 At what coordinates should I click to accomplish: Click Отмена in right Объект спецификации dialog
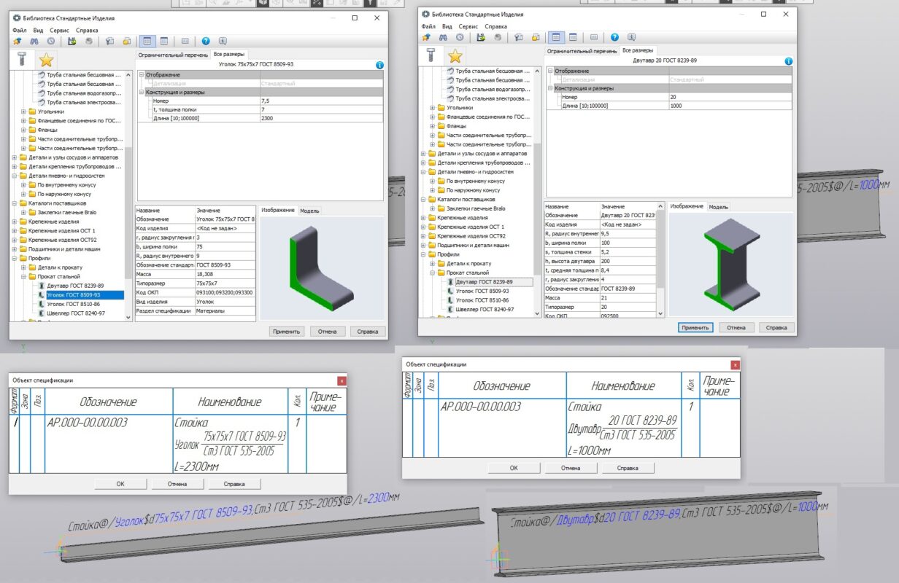571,468
